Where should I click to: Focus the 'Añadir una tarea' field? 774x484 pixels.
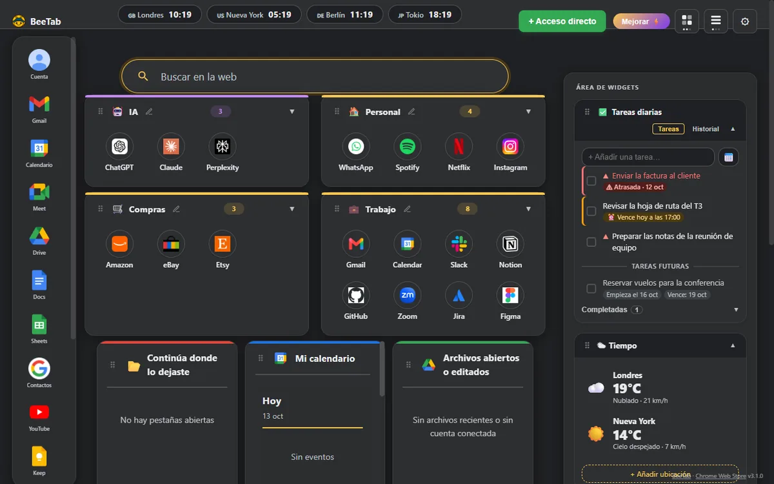click(x=648, y=157)
